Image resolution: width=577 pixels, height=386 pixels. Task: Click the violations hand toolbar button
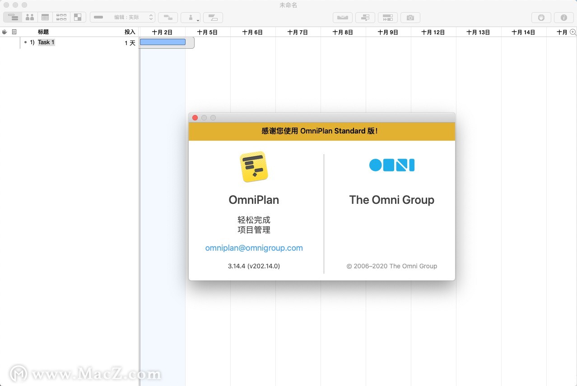541,18
